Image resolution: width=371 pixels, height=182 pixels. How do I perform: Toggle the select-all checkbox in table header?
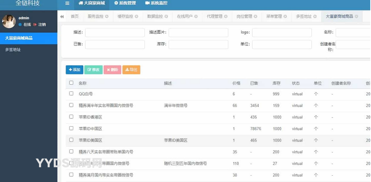[x=71, y=83]
